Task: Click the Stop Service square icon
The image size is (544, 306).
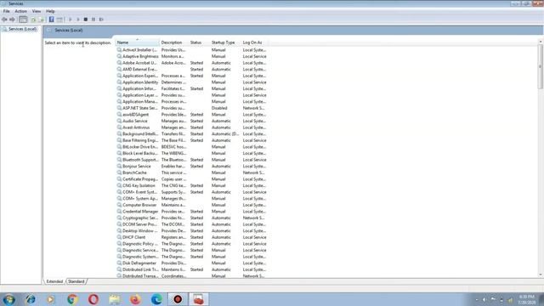Action: pyautogui.click(x=86, y=20)
